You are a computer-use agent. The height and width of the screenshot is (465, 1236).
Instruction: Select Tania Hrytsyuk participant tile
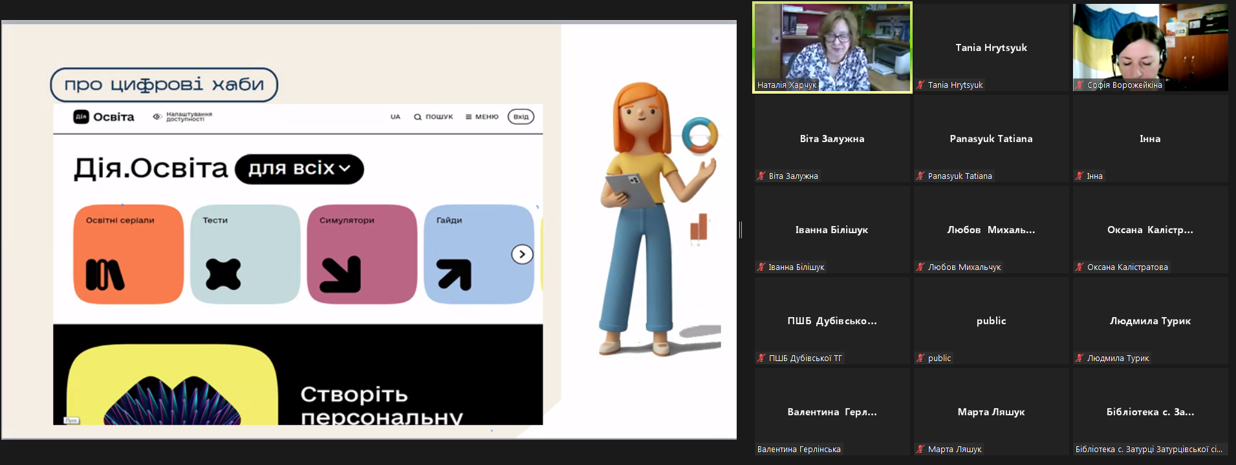pyautogui.click(x=991, y=47)
